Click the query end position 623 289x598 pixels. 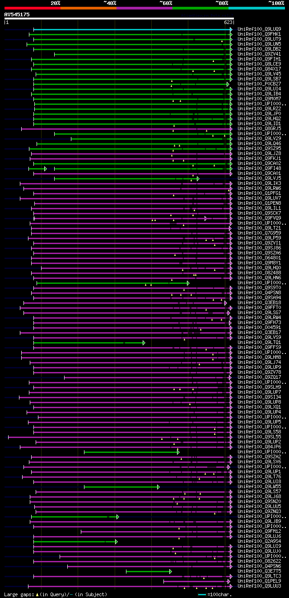(228, 22)
